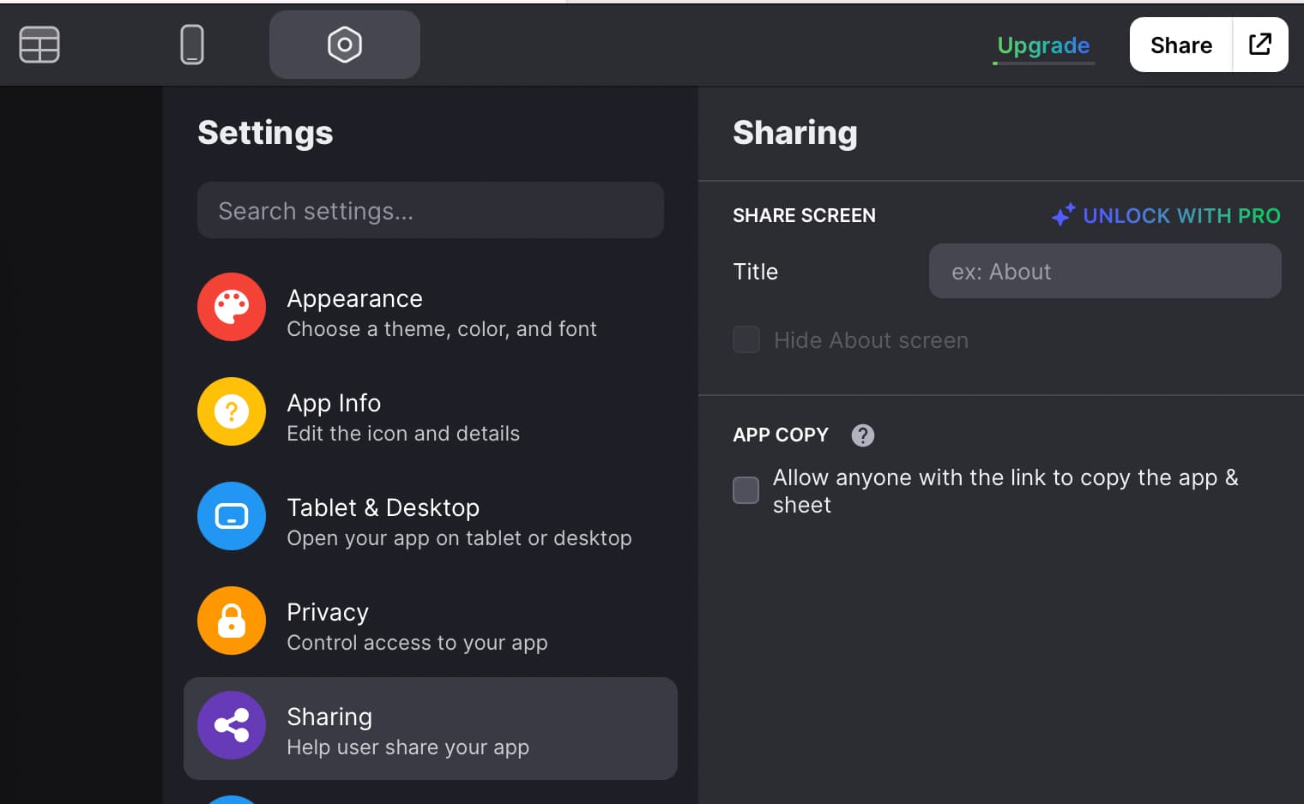The image size is (1304, 804).
Task: Click the Unlock with Pro link
Action: (x=1166, y=215)
